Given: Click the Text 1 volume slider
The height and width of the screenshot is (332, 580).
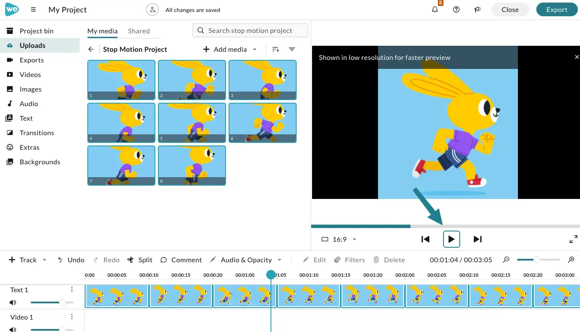Looking at the screenshot, I should [x=52, y=302].
